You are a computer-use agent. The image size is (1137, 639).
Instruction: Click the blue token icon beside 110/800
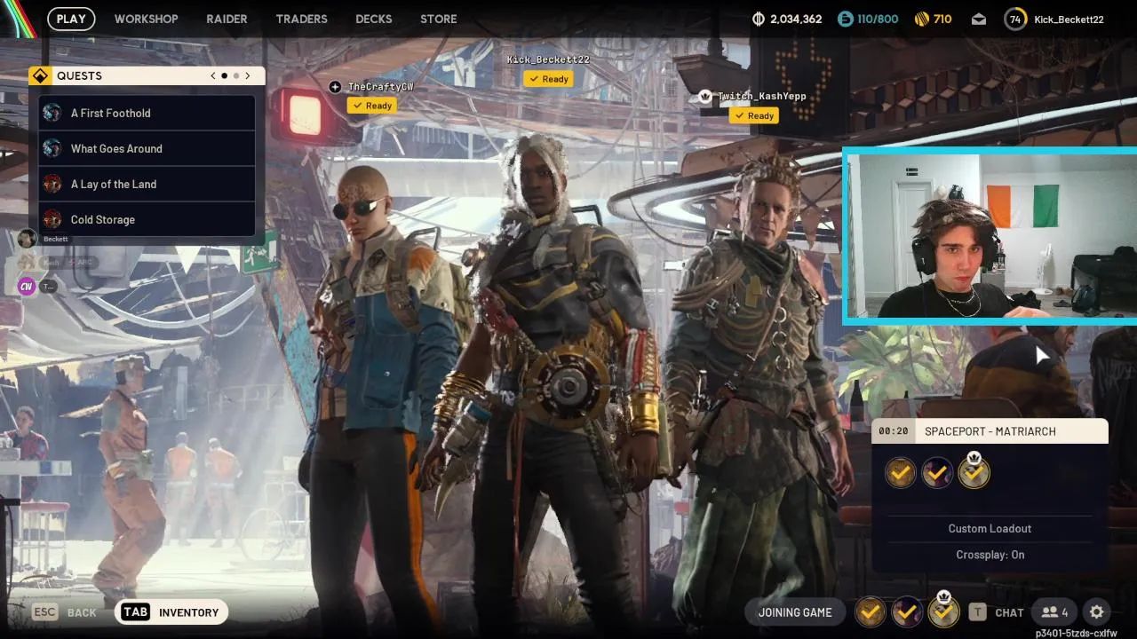(846, 19)
